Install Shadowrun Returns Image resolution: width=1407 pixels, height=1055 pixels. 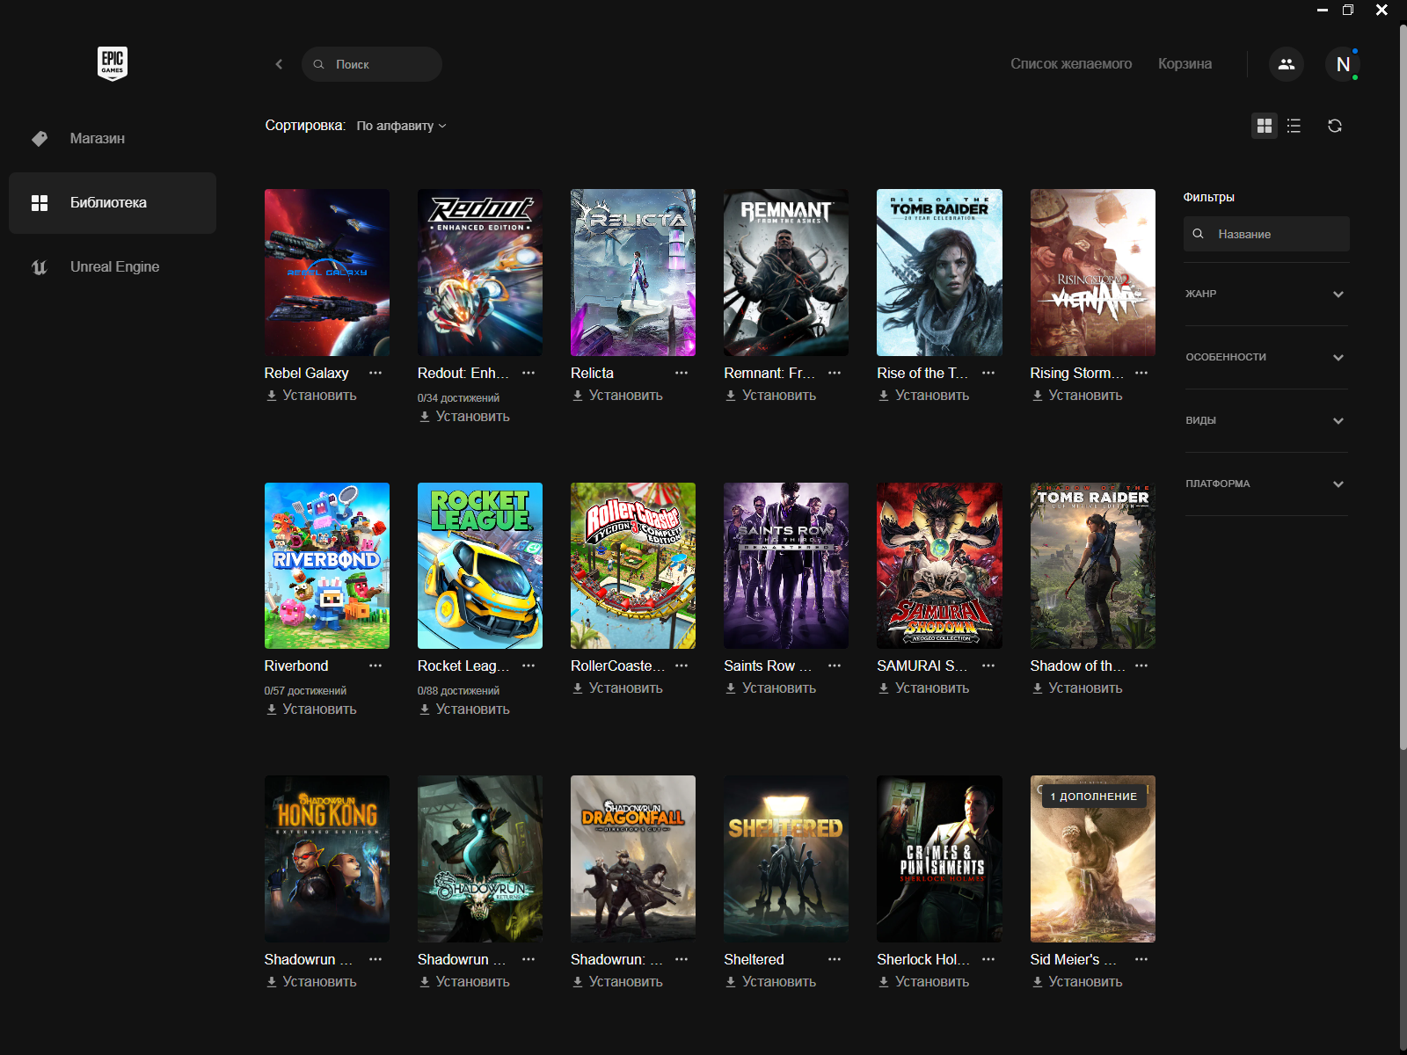click(x=464, y=982)
